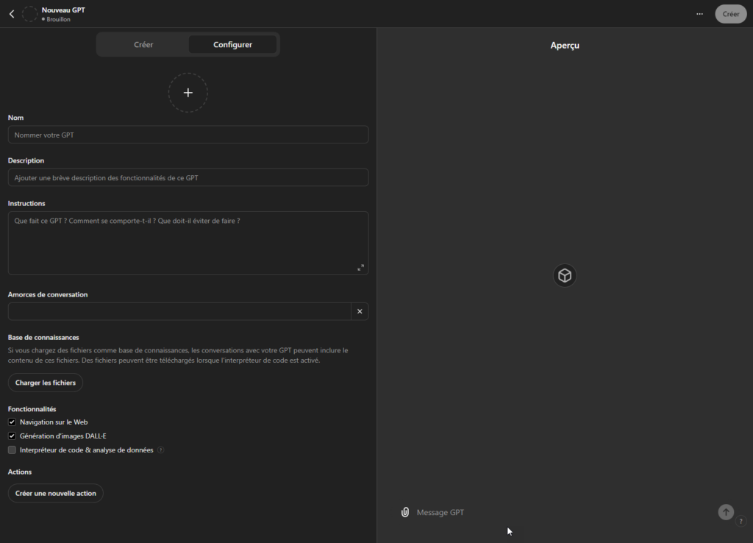
Task: Click the Créer button at top right
Action: 730,14
